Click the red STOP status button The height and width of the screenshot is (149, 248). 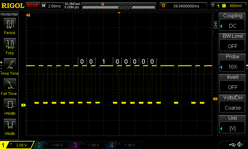tap(33, 5)
